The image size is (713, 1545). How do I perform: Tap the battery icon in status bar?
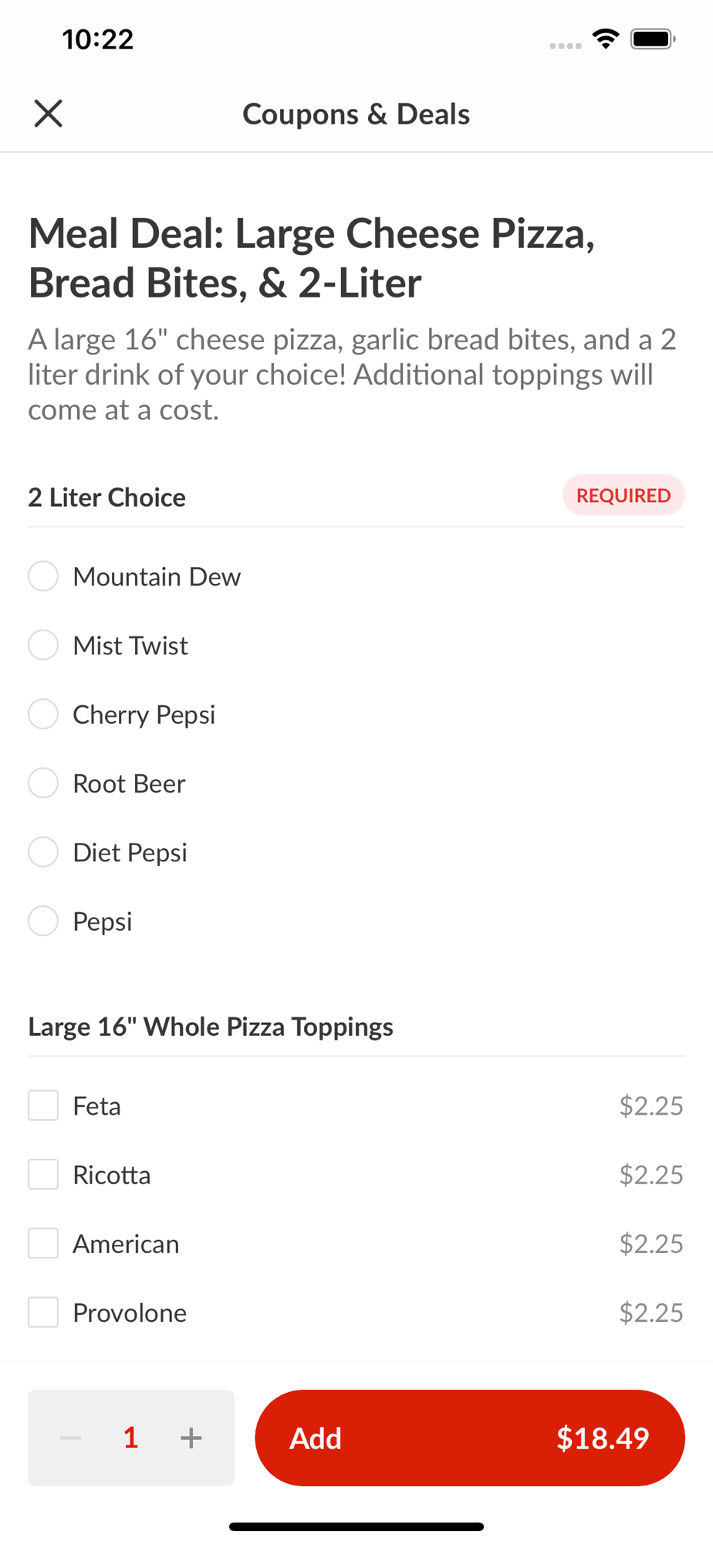(653, 39)
